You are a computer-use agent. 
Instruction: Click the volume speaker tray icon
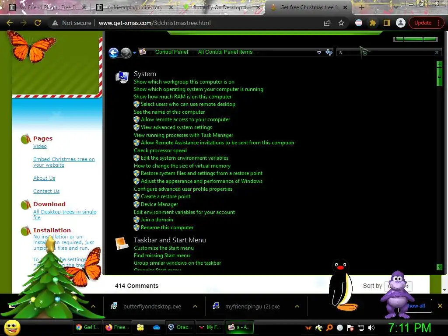tap(371, 328)
